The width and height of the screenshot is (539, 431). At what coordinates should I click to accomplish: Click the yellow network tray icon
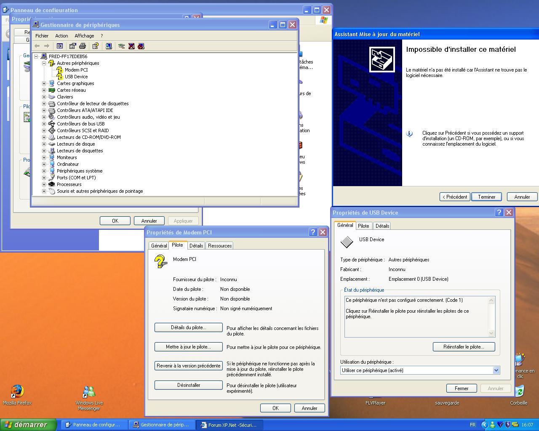tap(515, 425)
